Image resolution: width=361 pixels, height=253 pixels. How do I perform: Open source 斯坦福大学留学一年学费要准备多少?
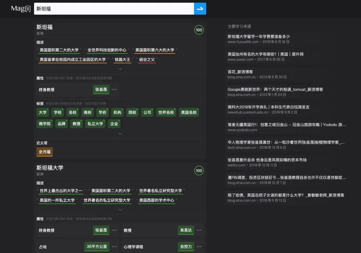[258, 37]
